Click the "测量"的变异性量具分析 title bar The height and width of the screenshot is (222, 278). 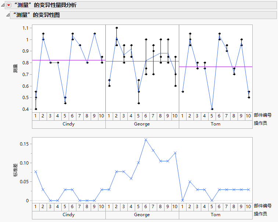click(x=141, y=5)
